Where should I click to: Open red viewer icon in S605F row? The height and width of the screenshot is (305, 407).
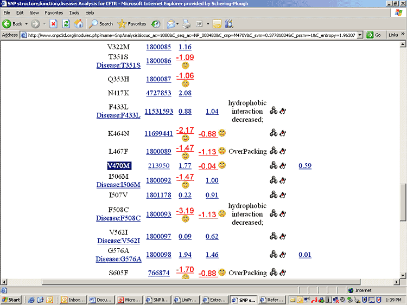coord(283,272)
